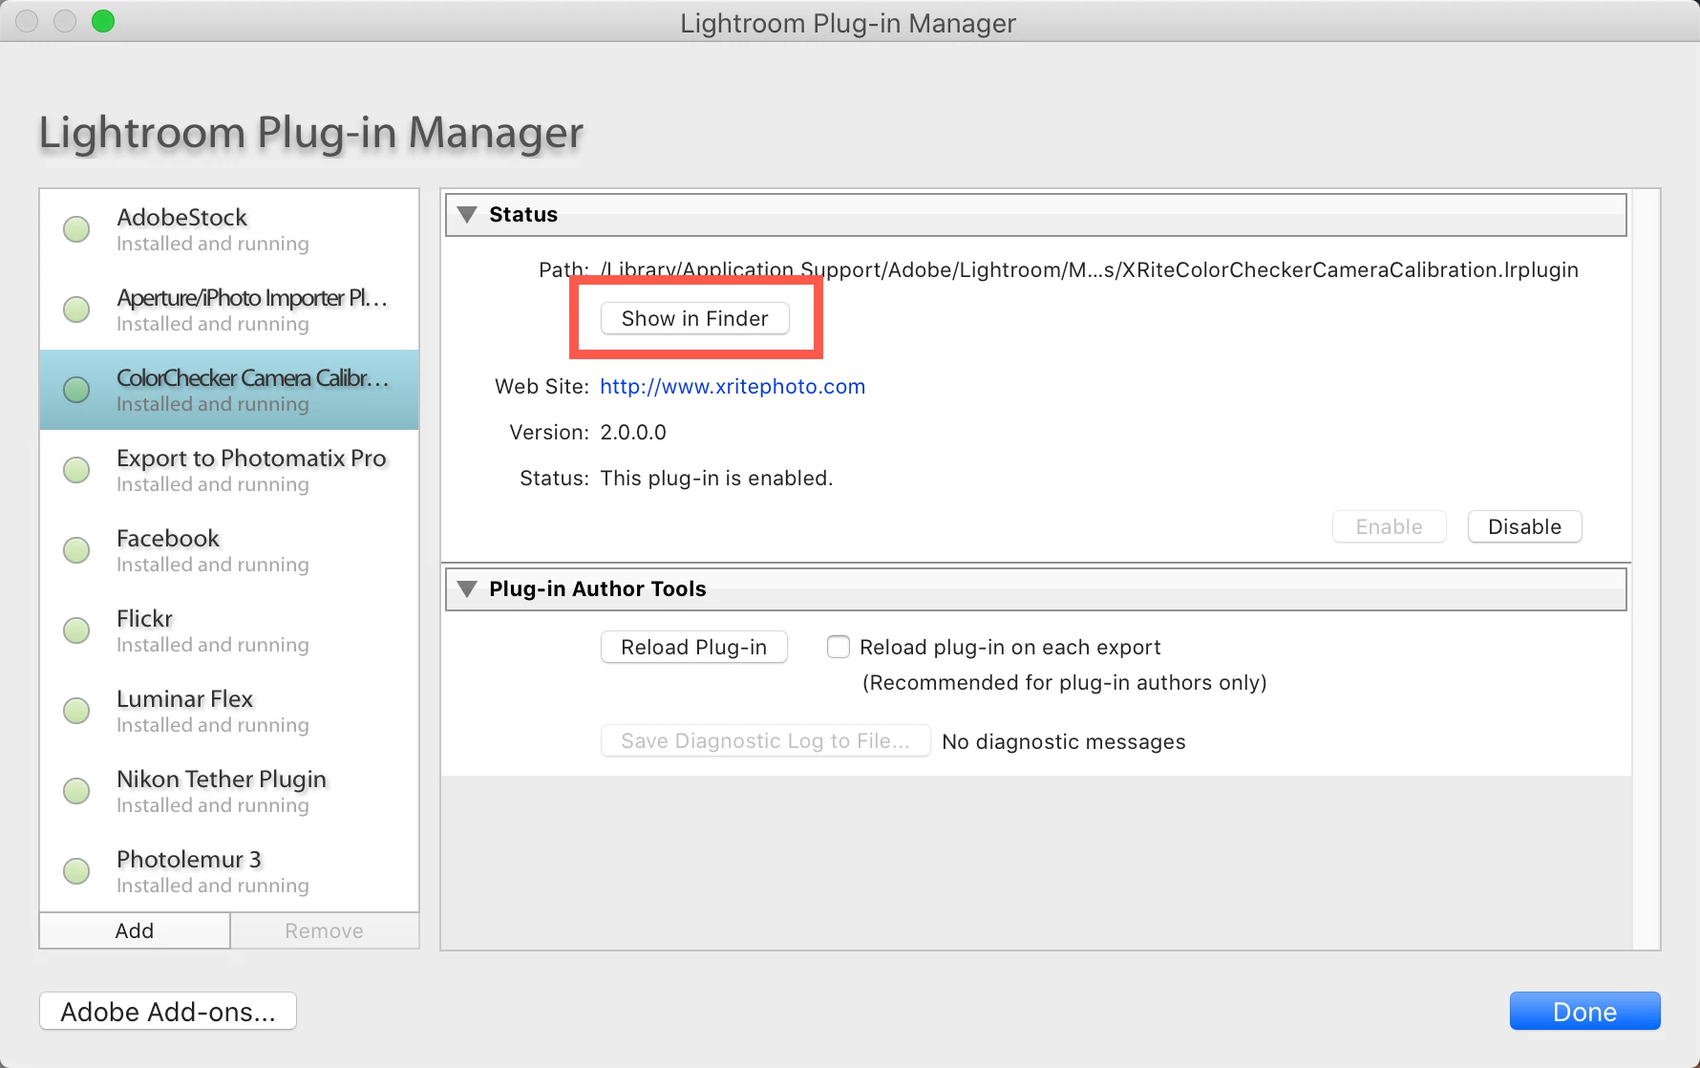Disable the selected plug-in
This screenshot has width=1700, height=1068.
(1524, 526)
